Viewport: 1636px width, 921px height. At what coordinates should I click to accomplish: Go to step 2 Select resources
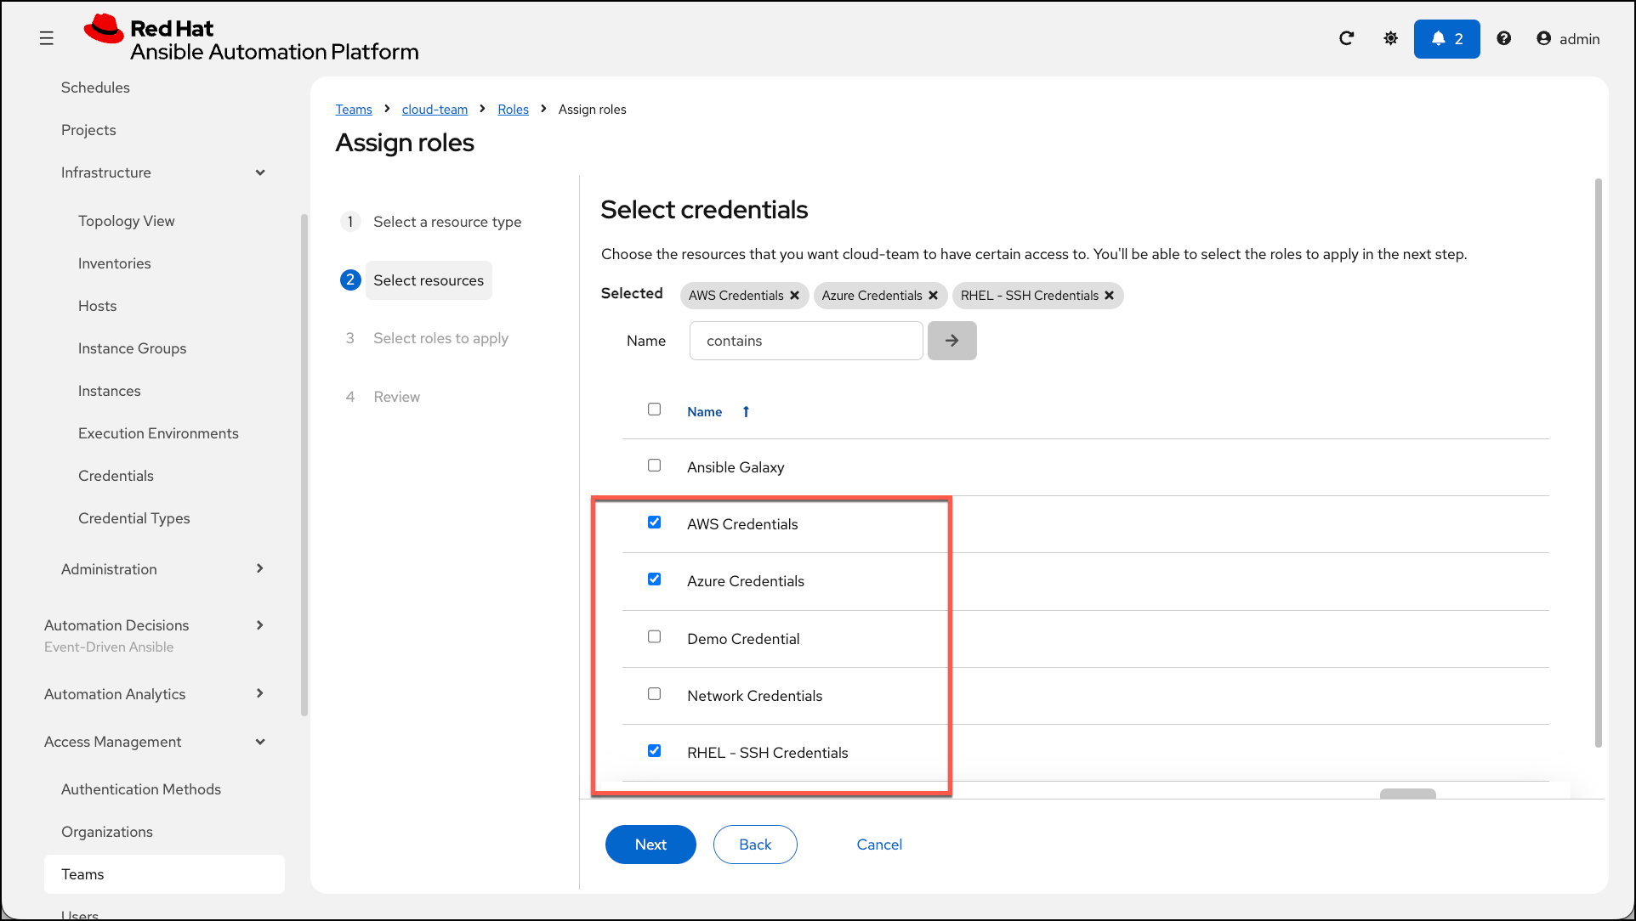429,280
